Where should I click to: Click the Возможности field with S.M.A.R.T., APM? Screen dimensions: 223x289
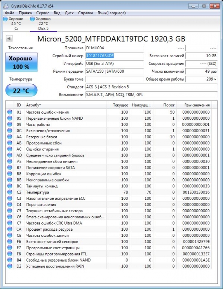[x=152, y=95]
